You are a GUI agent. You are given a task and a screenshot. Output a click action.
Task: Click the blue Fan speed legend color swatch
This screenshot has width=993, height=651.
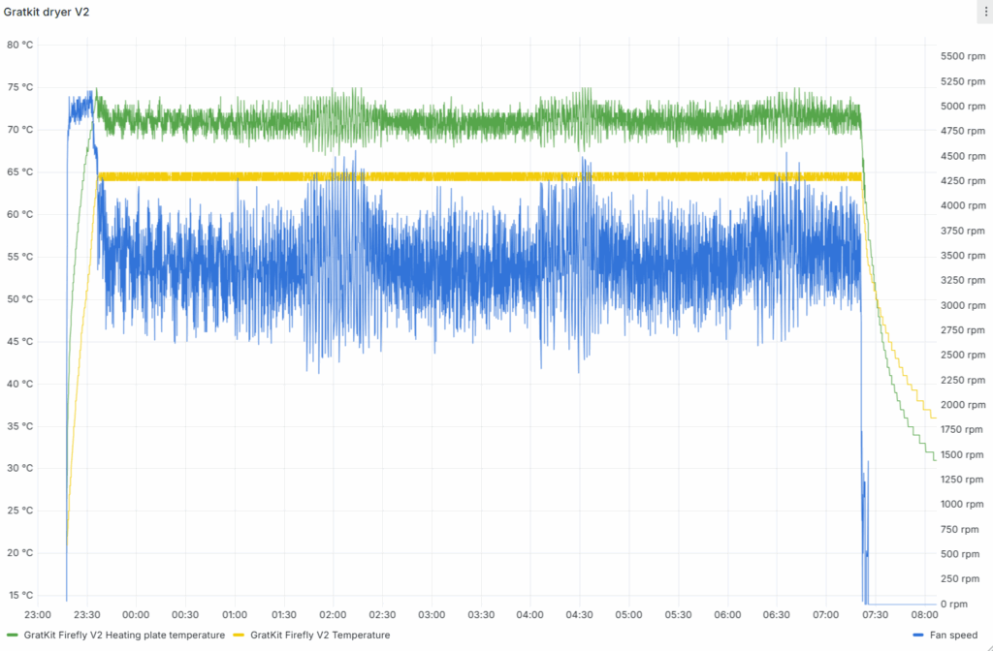coord(917,635)
